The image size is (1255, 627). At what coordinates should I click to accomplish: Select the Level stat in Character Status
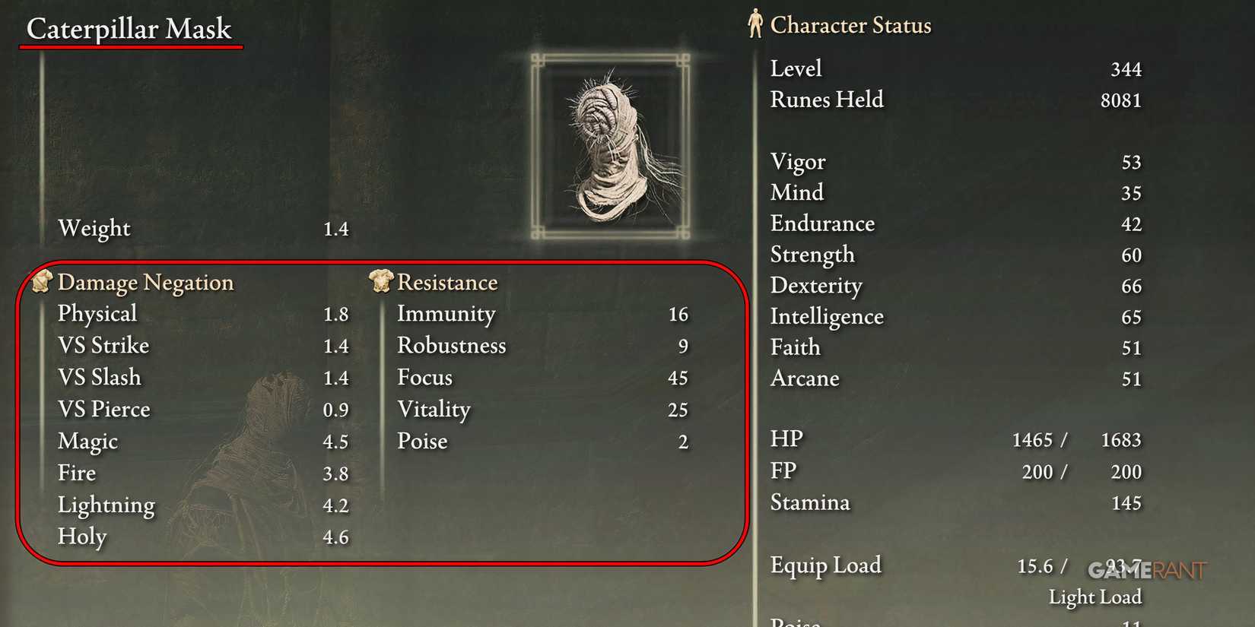pyautogui.click(x=796, y=68)
